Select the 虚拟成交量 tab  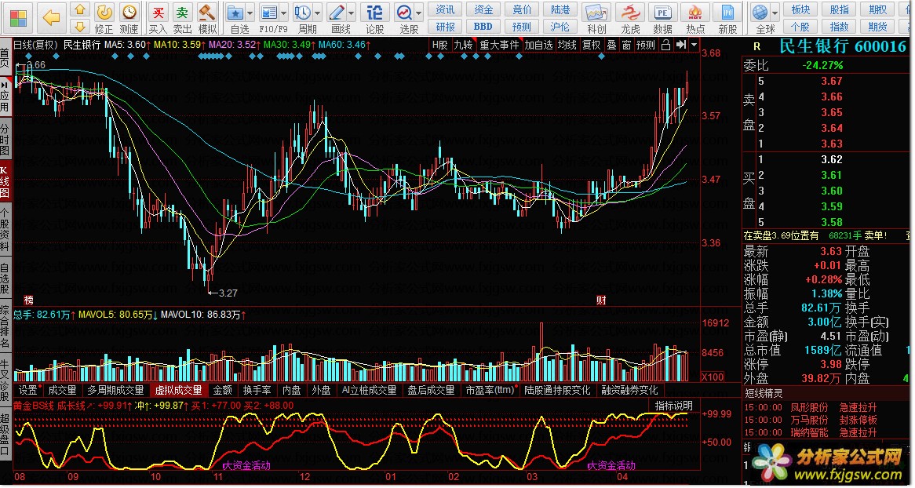[179, 391]
